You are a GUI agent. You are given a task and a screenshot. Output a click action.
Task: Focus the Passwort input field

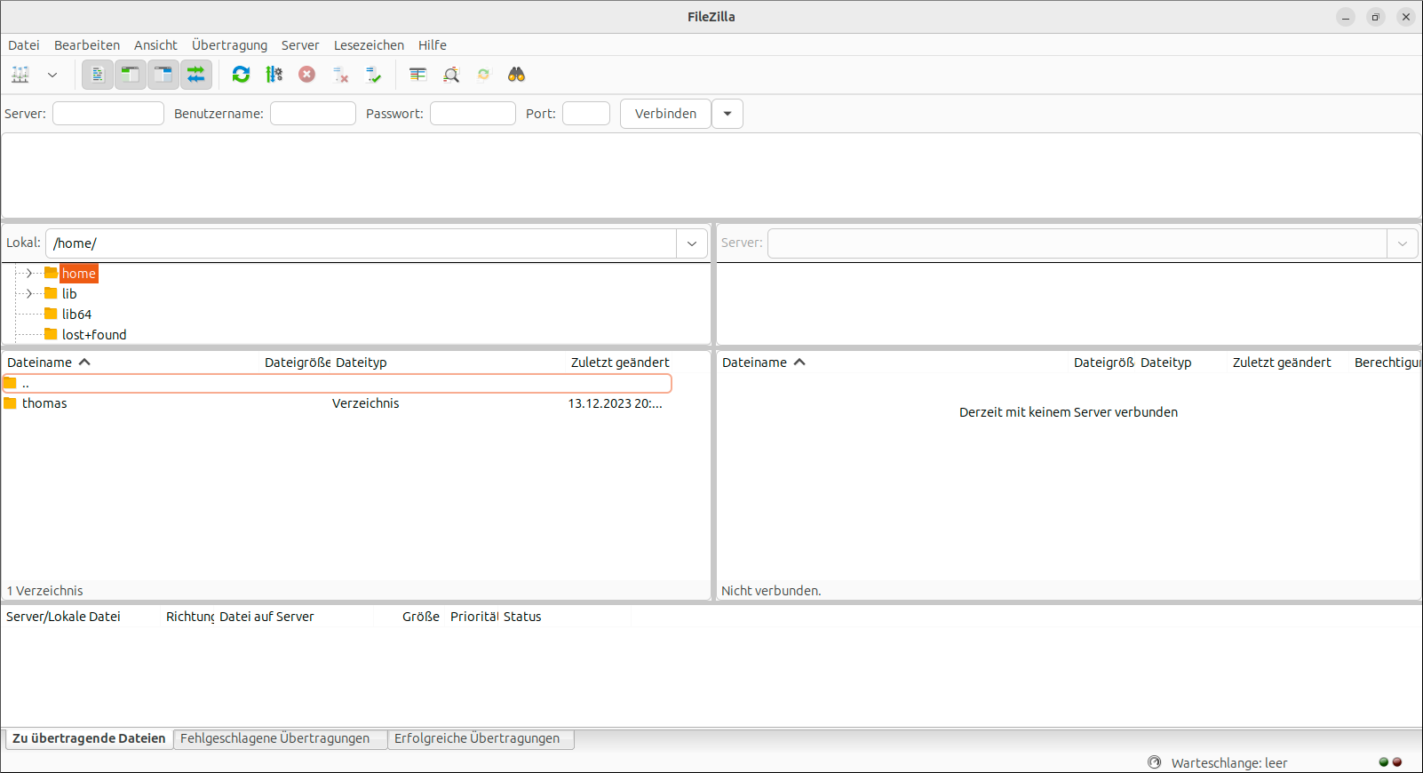pyautogui.click(x=473, y=114)
